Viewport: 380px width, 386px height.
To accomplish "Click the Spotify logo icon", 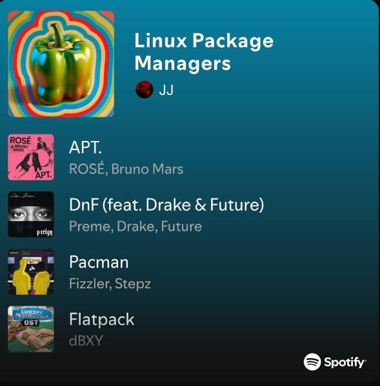I will pyautogui.click(x=312, y=362).
